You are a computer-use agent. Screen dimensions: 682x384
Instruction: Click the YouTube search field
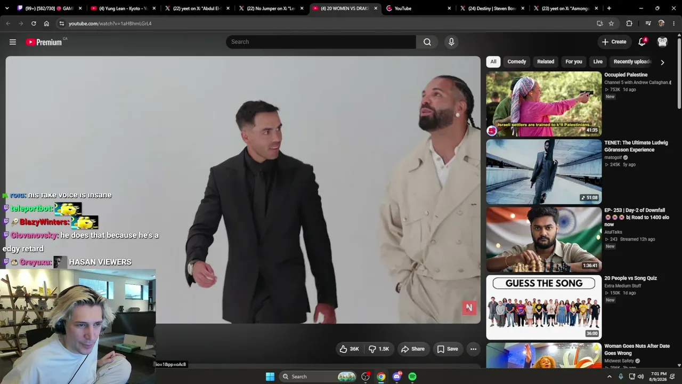(x=321, y=42)
